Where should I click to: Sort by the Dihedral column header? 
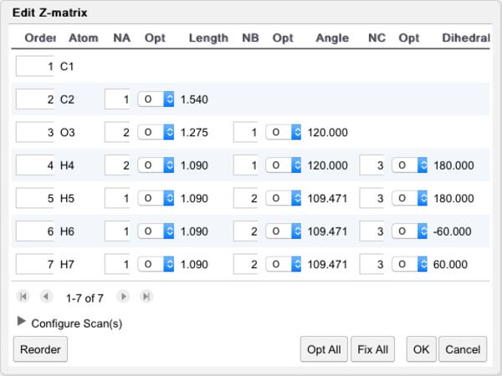465,38
